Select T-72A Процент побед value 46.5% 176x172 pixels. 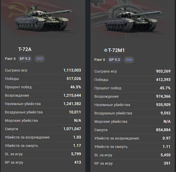point(76,87)
